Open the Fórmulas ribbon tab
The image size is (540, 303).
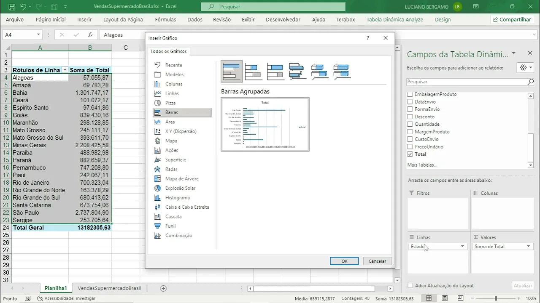(x=165, y=19)
